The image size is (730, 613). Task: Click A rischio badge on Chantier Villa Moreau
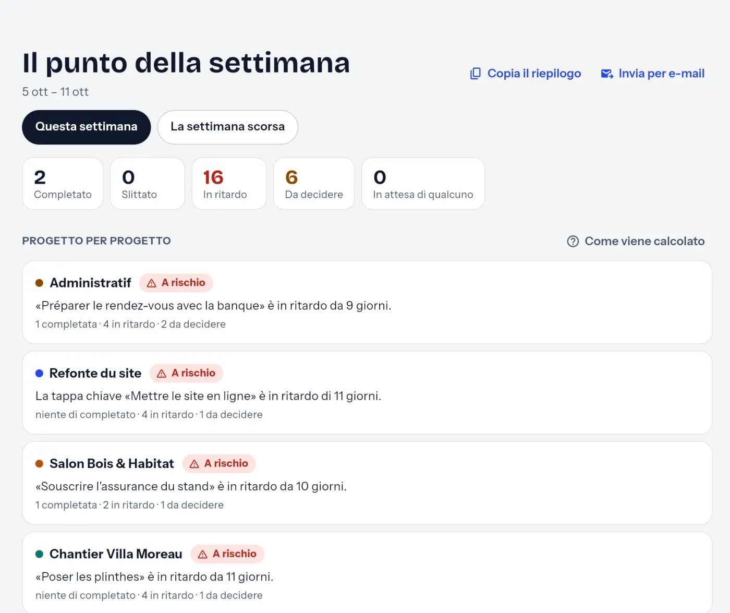[227, 554]
